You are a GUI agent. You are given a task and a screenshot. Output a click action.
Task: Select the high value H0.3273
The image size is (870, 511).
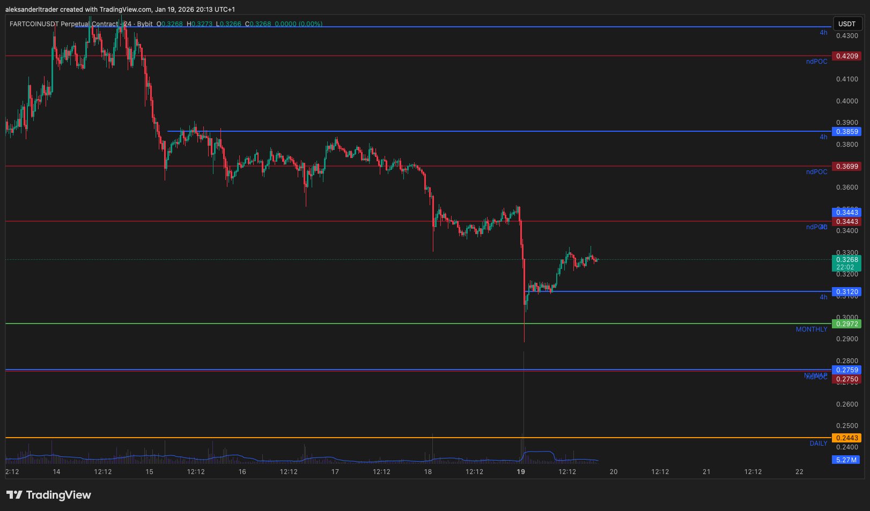200,24
